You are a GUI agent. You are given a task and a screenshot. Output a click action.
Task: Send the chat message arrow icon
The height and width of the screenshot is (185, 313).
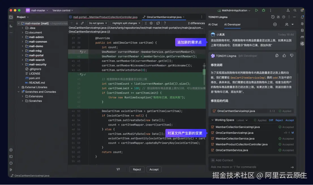292,167
